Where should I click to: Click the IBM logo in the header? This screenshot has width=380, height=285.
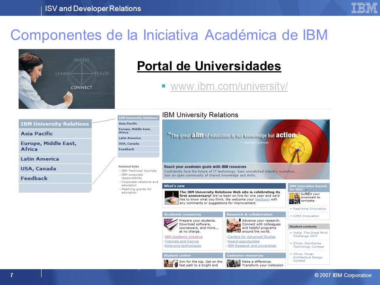coord(364,8)
